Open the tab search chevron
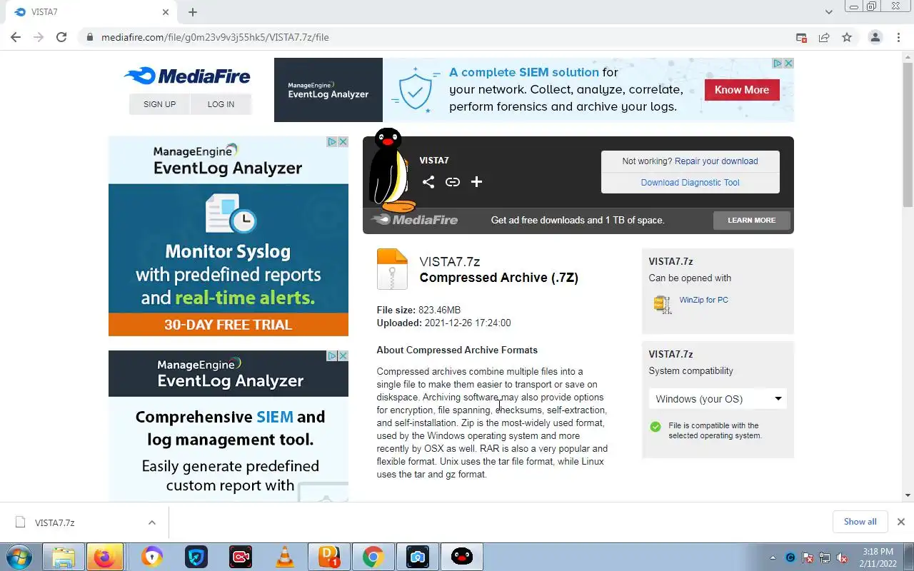 [828, 12]
